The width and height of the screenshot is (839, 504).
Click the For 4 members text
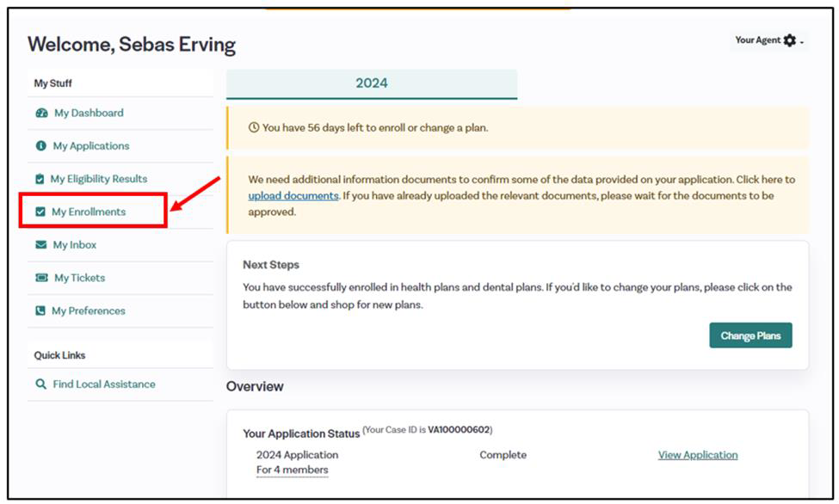292,470
